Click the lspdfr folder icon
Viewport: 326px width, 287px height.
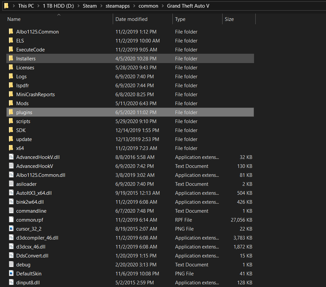pos(11,85)
